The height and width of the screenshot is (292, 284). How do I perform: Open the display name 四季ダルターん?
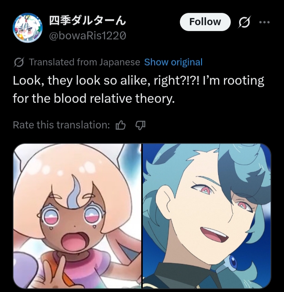pyautogui.click(x=88, y=20)
